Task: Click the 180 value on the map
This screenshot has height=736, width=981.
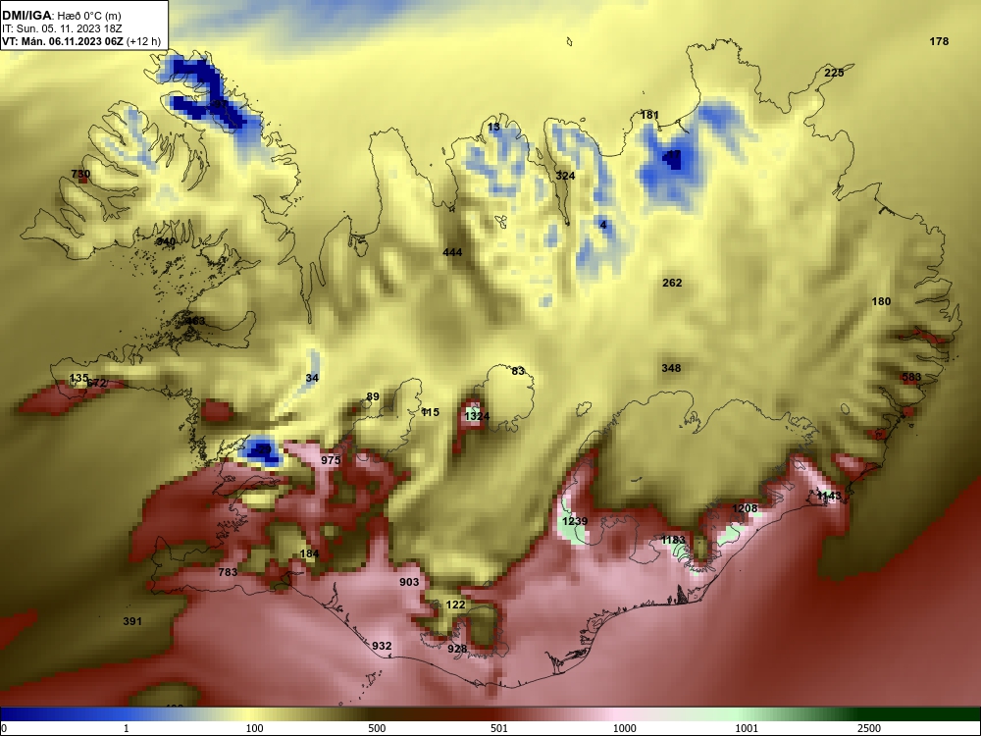Action: (881, 301)
